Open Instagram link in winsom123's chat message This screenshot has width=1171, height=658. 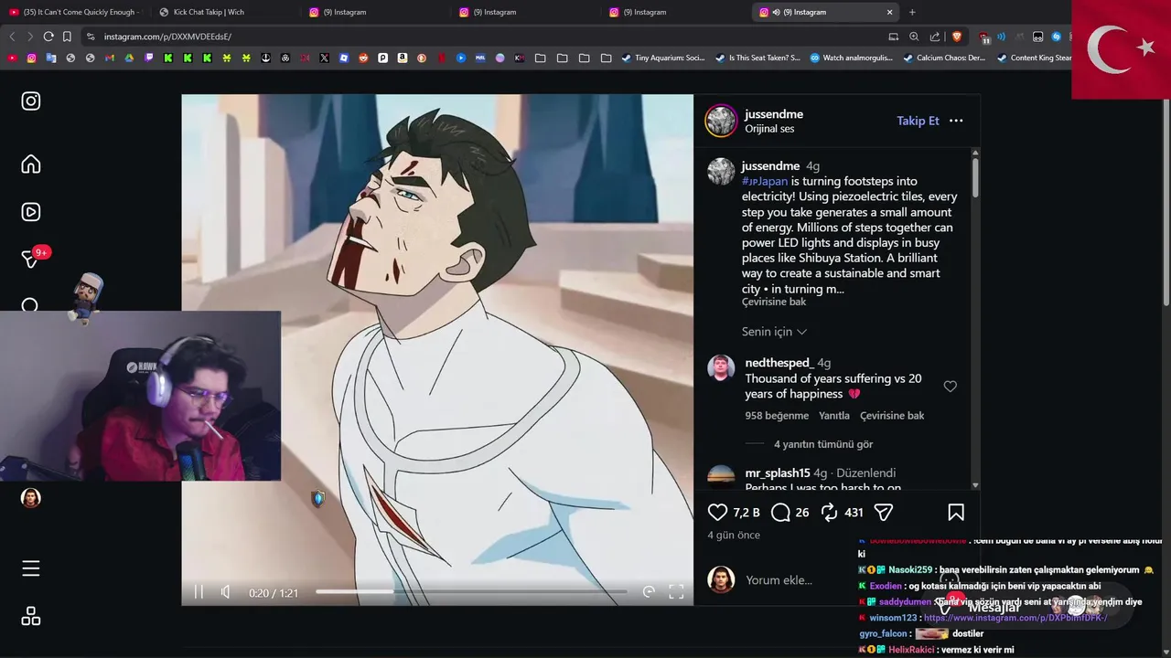[1015, 619]
